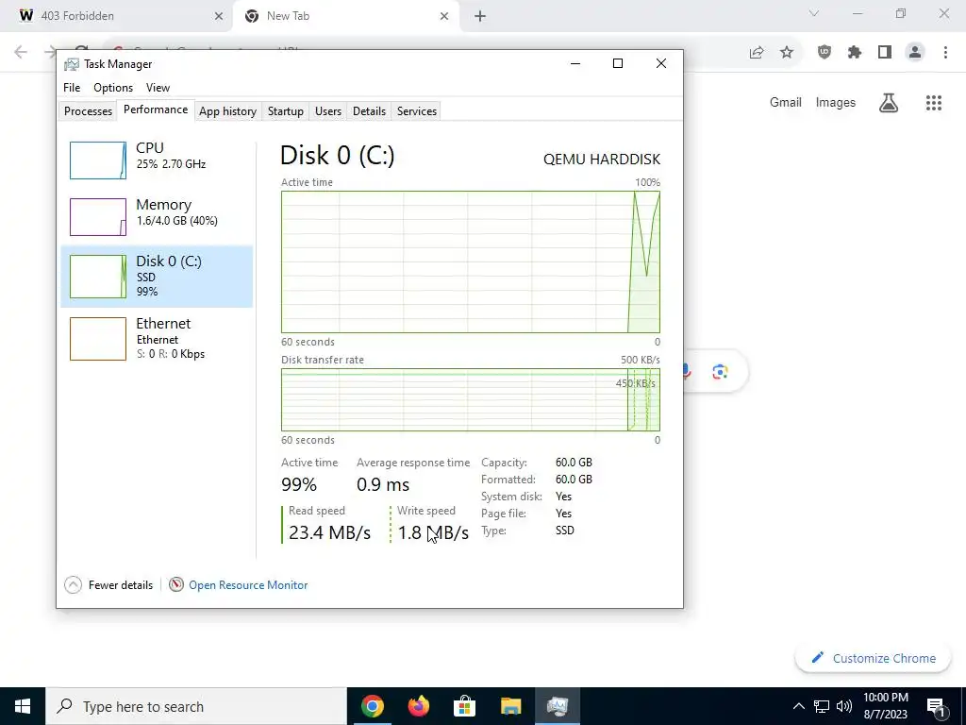Viewport: 966px width, 725px height.
Task: Open Resource Monitor link
Action: pyautogui.click(x=248, y=585)
